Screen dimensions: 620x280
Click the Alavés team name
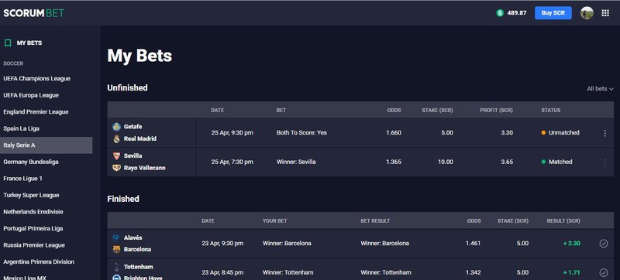pos(133,237)
